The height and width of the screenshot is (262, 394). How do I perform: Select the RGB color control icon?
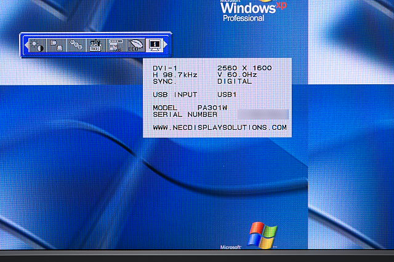76,46
